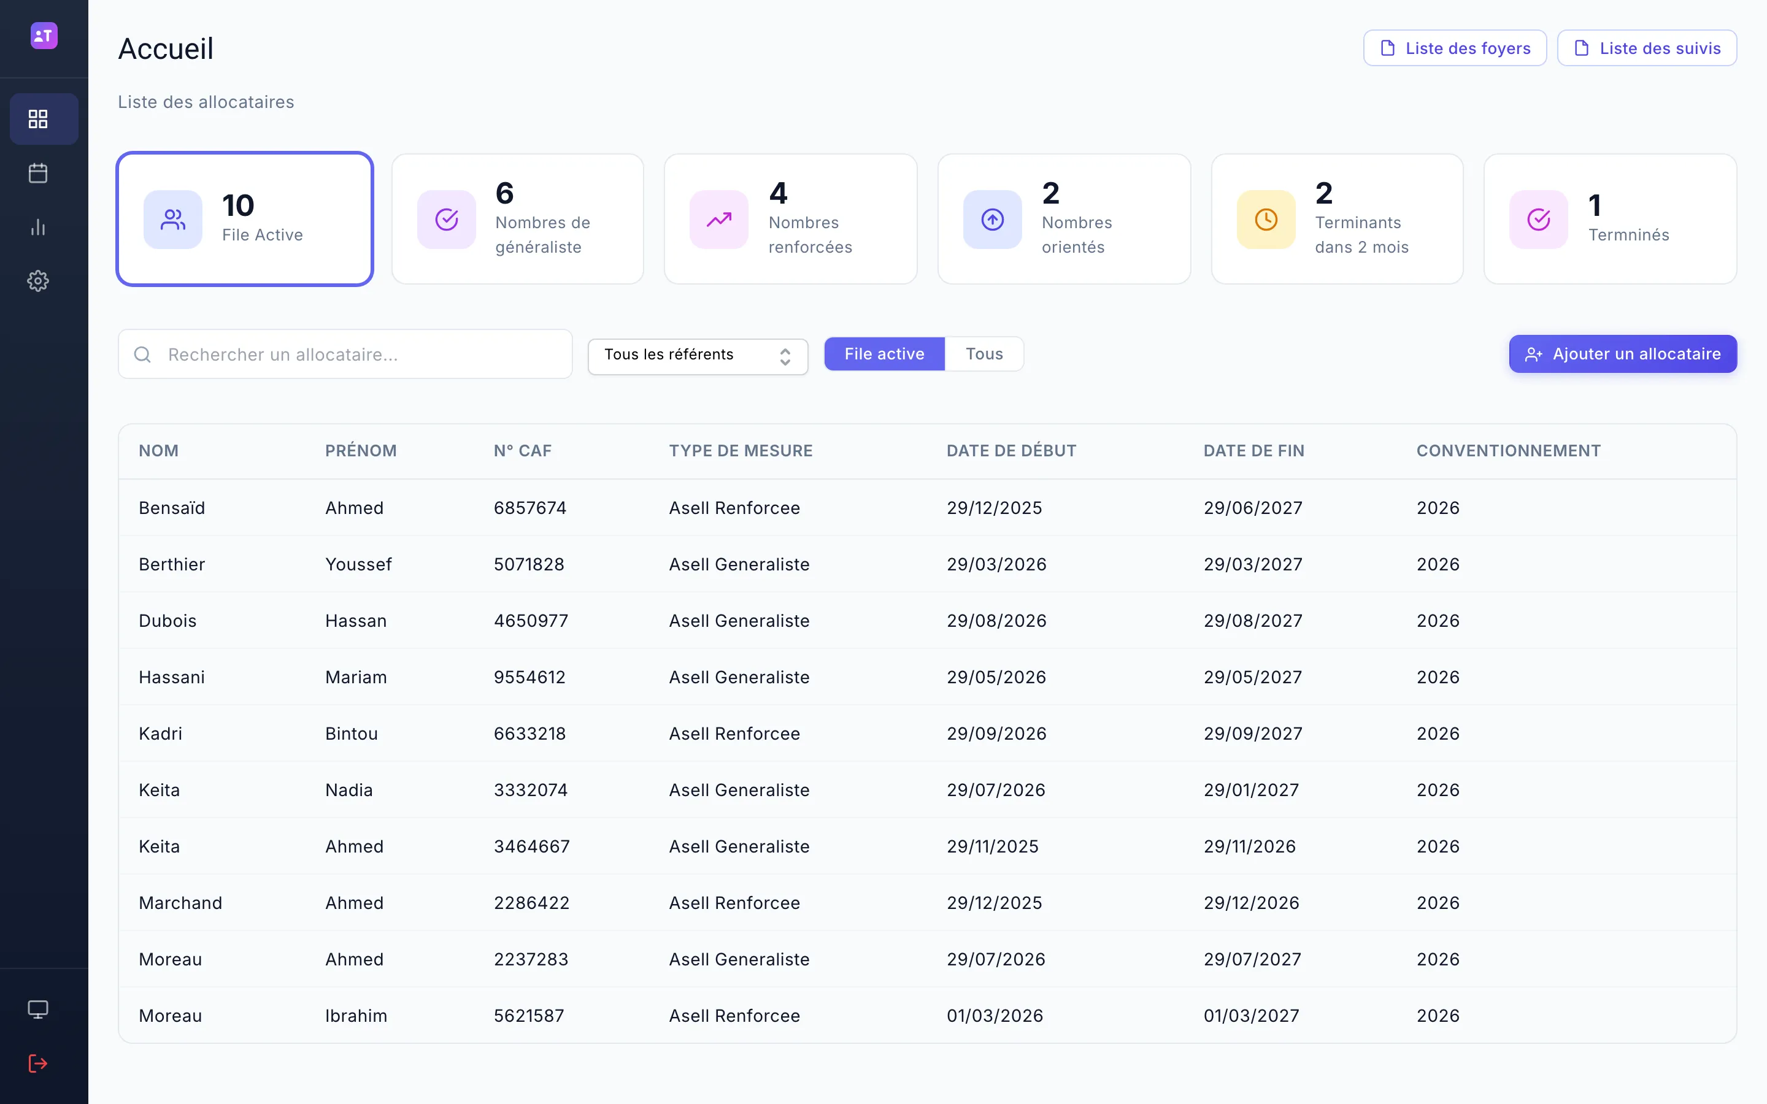Click start date 29/09/2026
This screenshot has width=1767, height=1104.
[x=996, y=734]
